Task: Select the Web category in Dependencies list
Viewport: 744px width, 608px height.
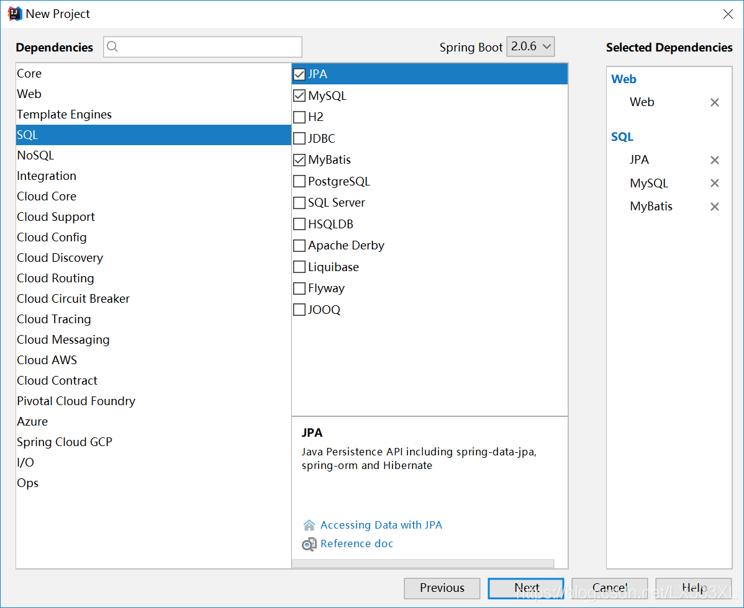Action: (153, 94)
